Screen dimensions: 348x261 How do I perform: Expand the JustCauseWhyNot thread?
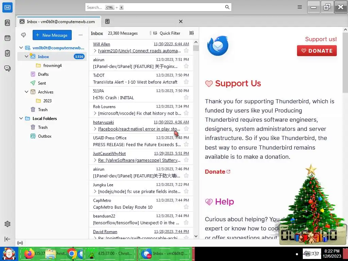pyautogui.click(x=95, y=160)
